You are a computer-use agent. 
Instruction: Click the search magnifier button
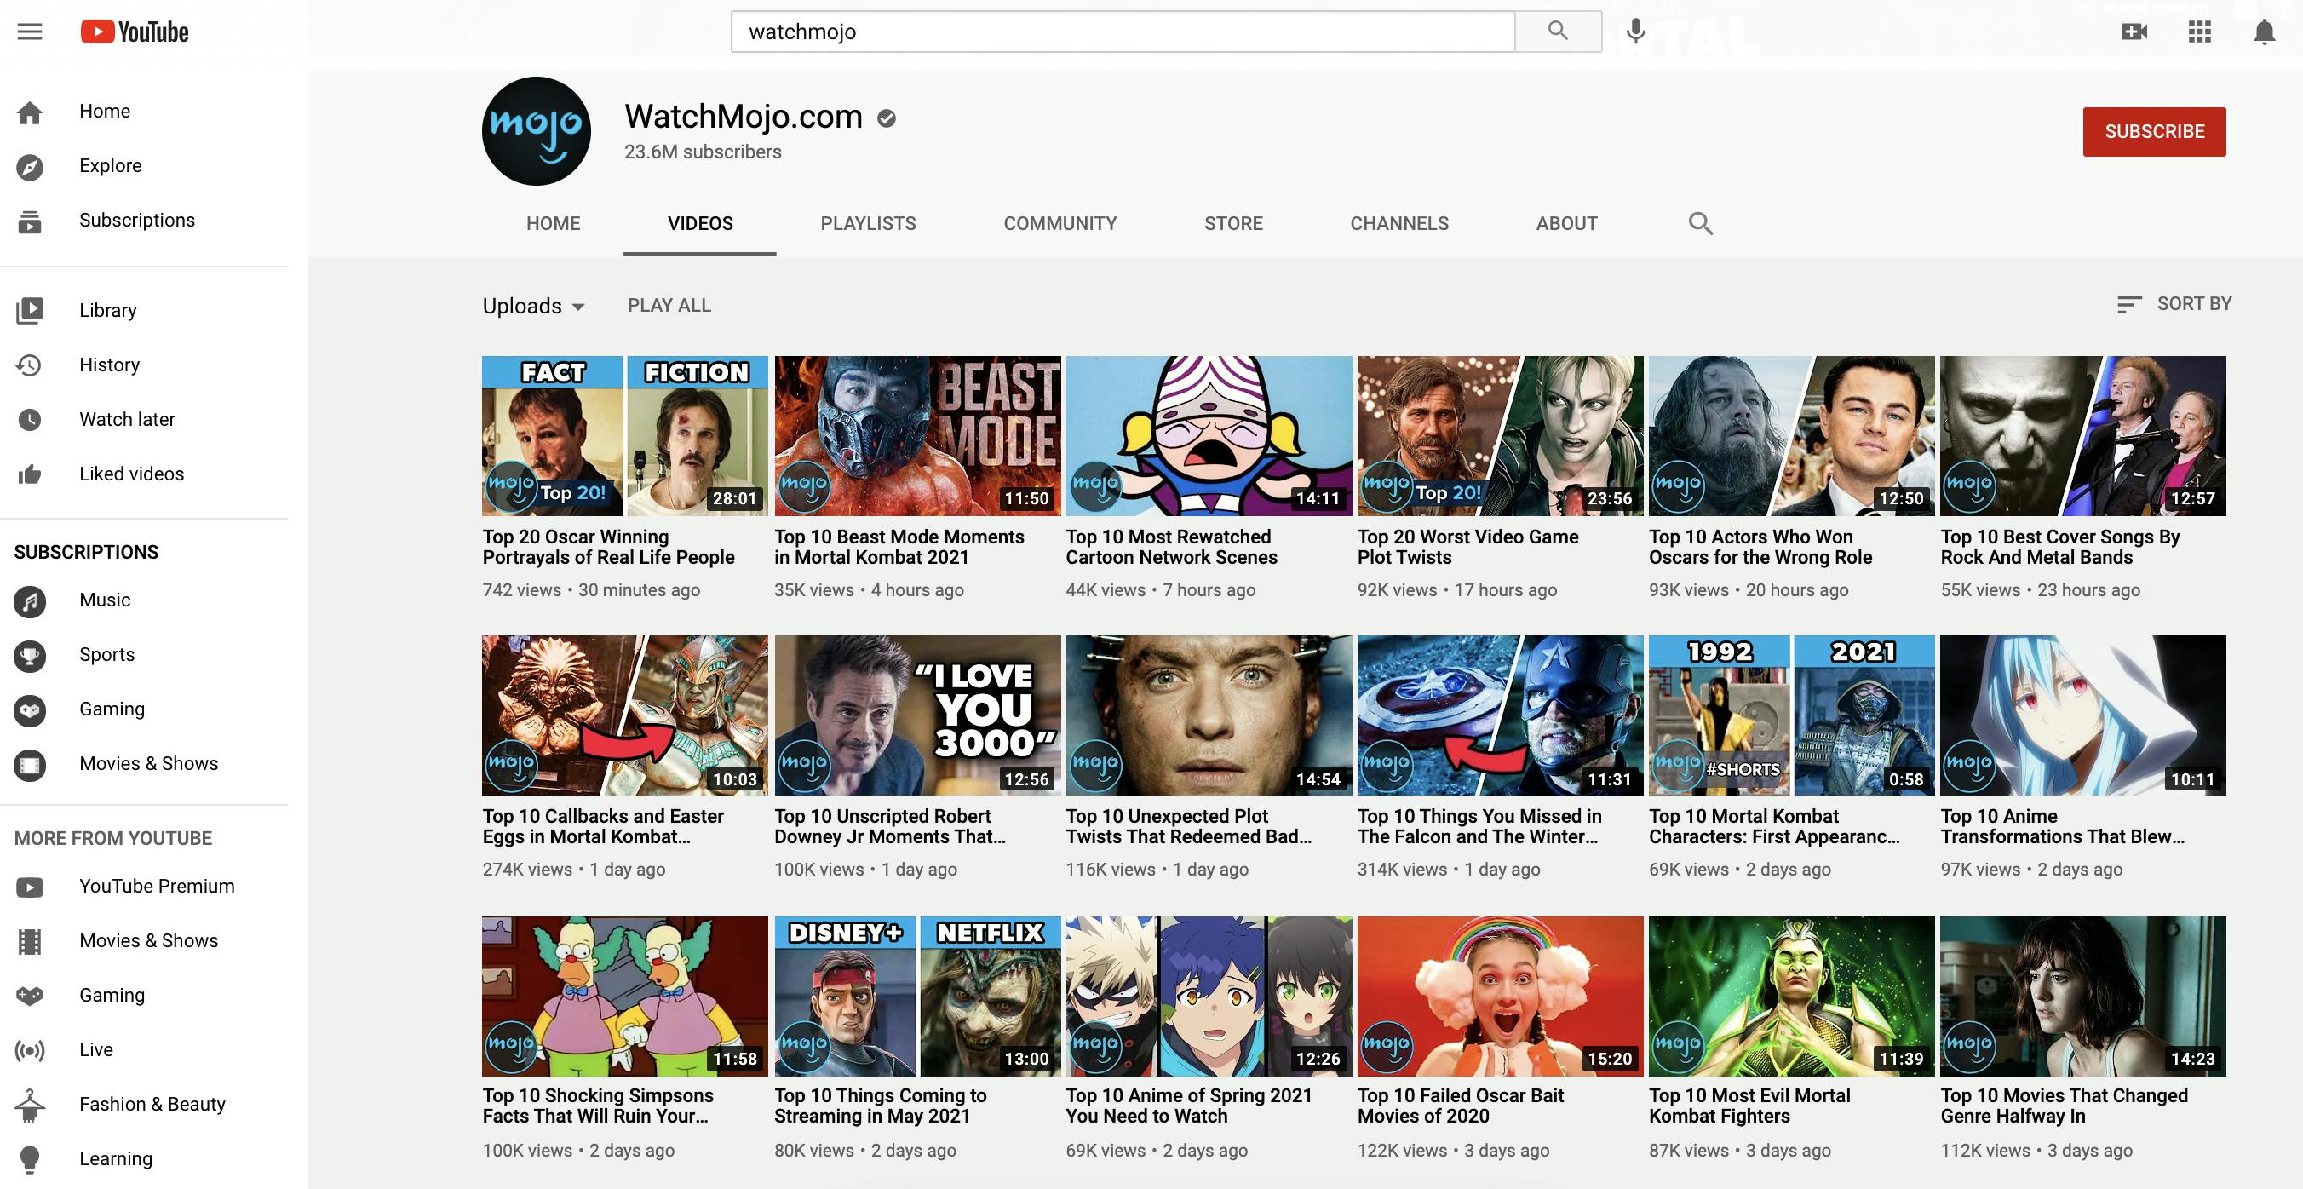click(x=1558, y=32)
